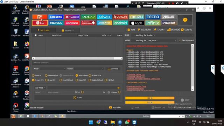Select the Xiaomi Mi brand tile
224x126 pixels.
click(40, 17)
